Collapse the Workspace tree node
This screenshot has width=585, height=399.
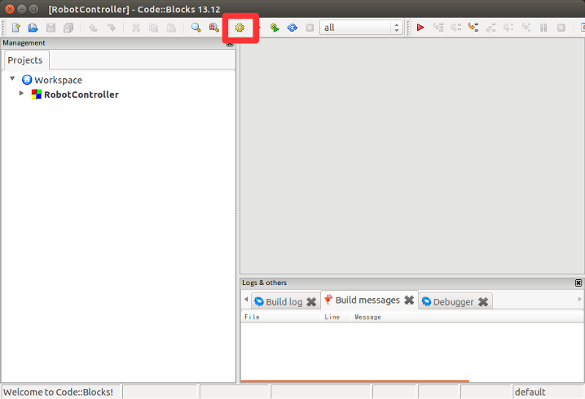point(13,80)
